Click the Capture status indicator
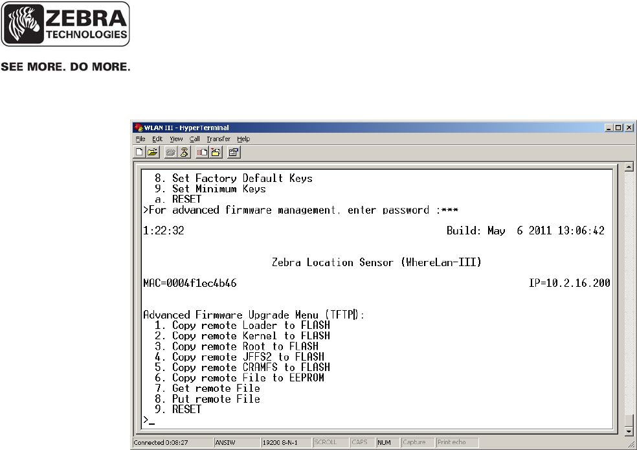The width and height of the screenshot is (637, 450). click(x=414, y=442)
